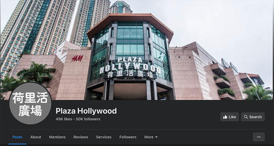
Task: Open the More menu label
Action: (x=149, y=137)
